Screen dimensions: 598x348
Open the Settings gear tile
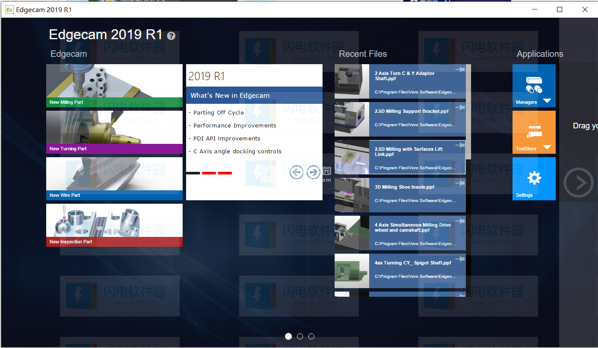534,179
